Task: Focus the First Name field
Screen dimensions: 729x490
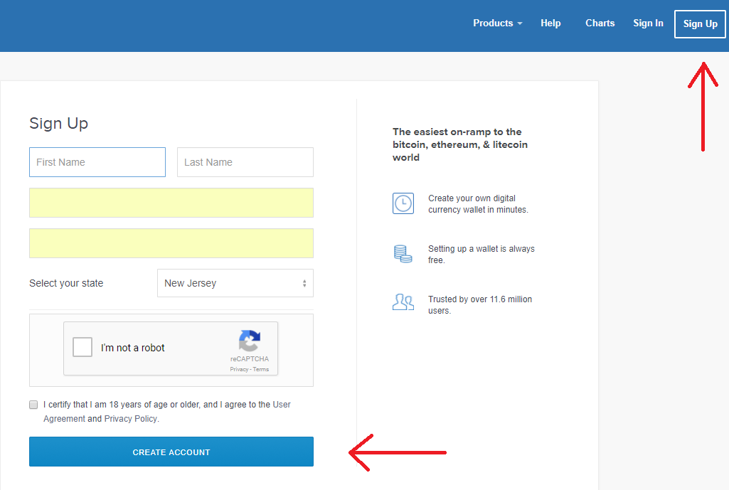Action: point(97,162)
